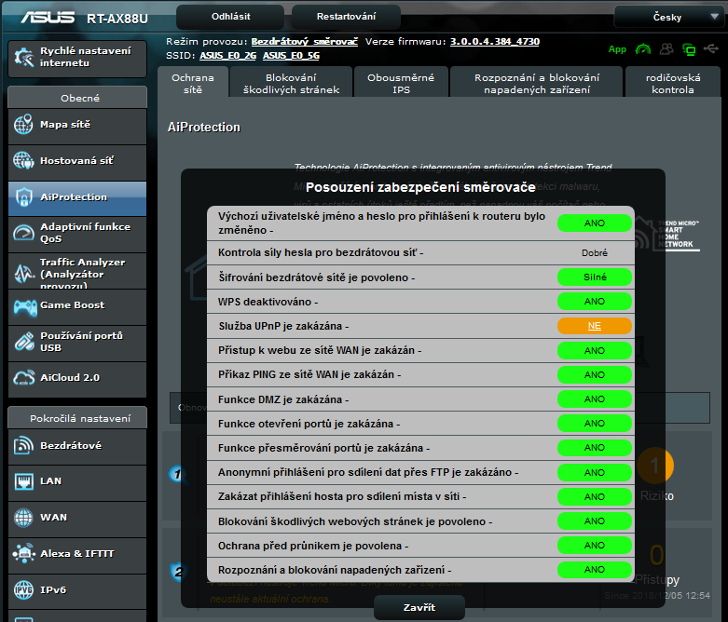Select Blokování škodlivých stránek tab
The width and height of the screenshot is (728, 622).
point(291,84)
